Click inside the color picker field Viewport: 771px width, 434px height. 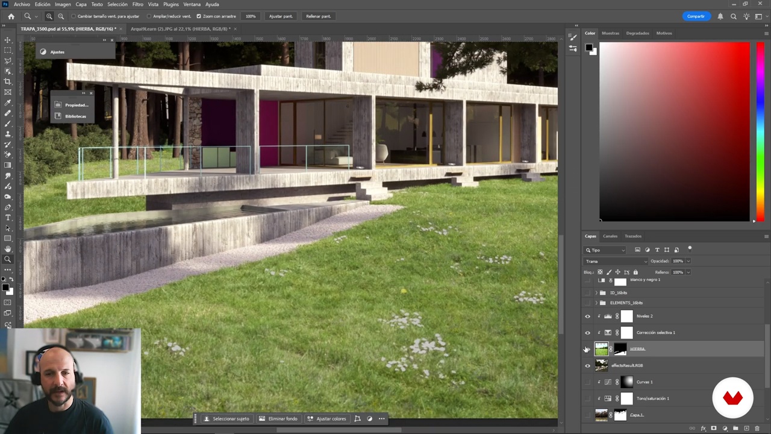pos(675,131)
